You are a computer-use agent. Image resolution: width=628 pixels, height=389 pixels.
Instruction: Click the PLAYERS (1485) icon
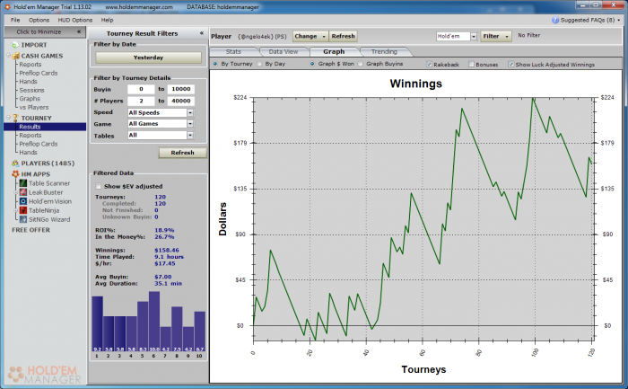(x=15, y=164)
